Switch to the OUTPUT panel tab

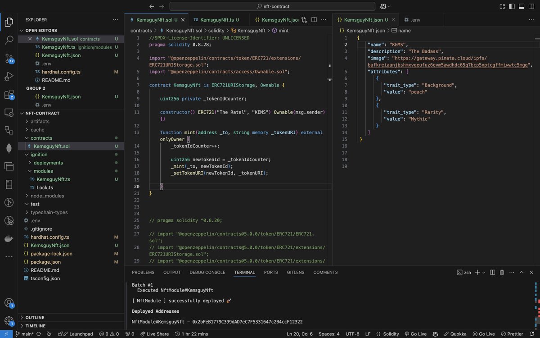click(x=172, y=272)
